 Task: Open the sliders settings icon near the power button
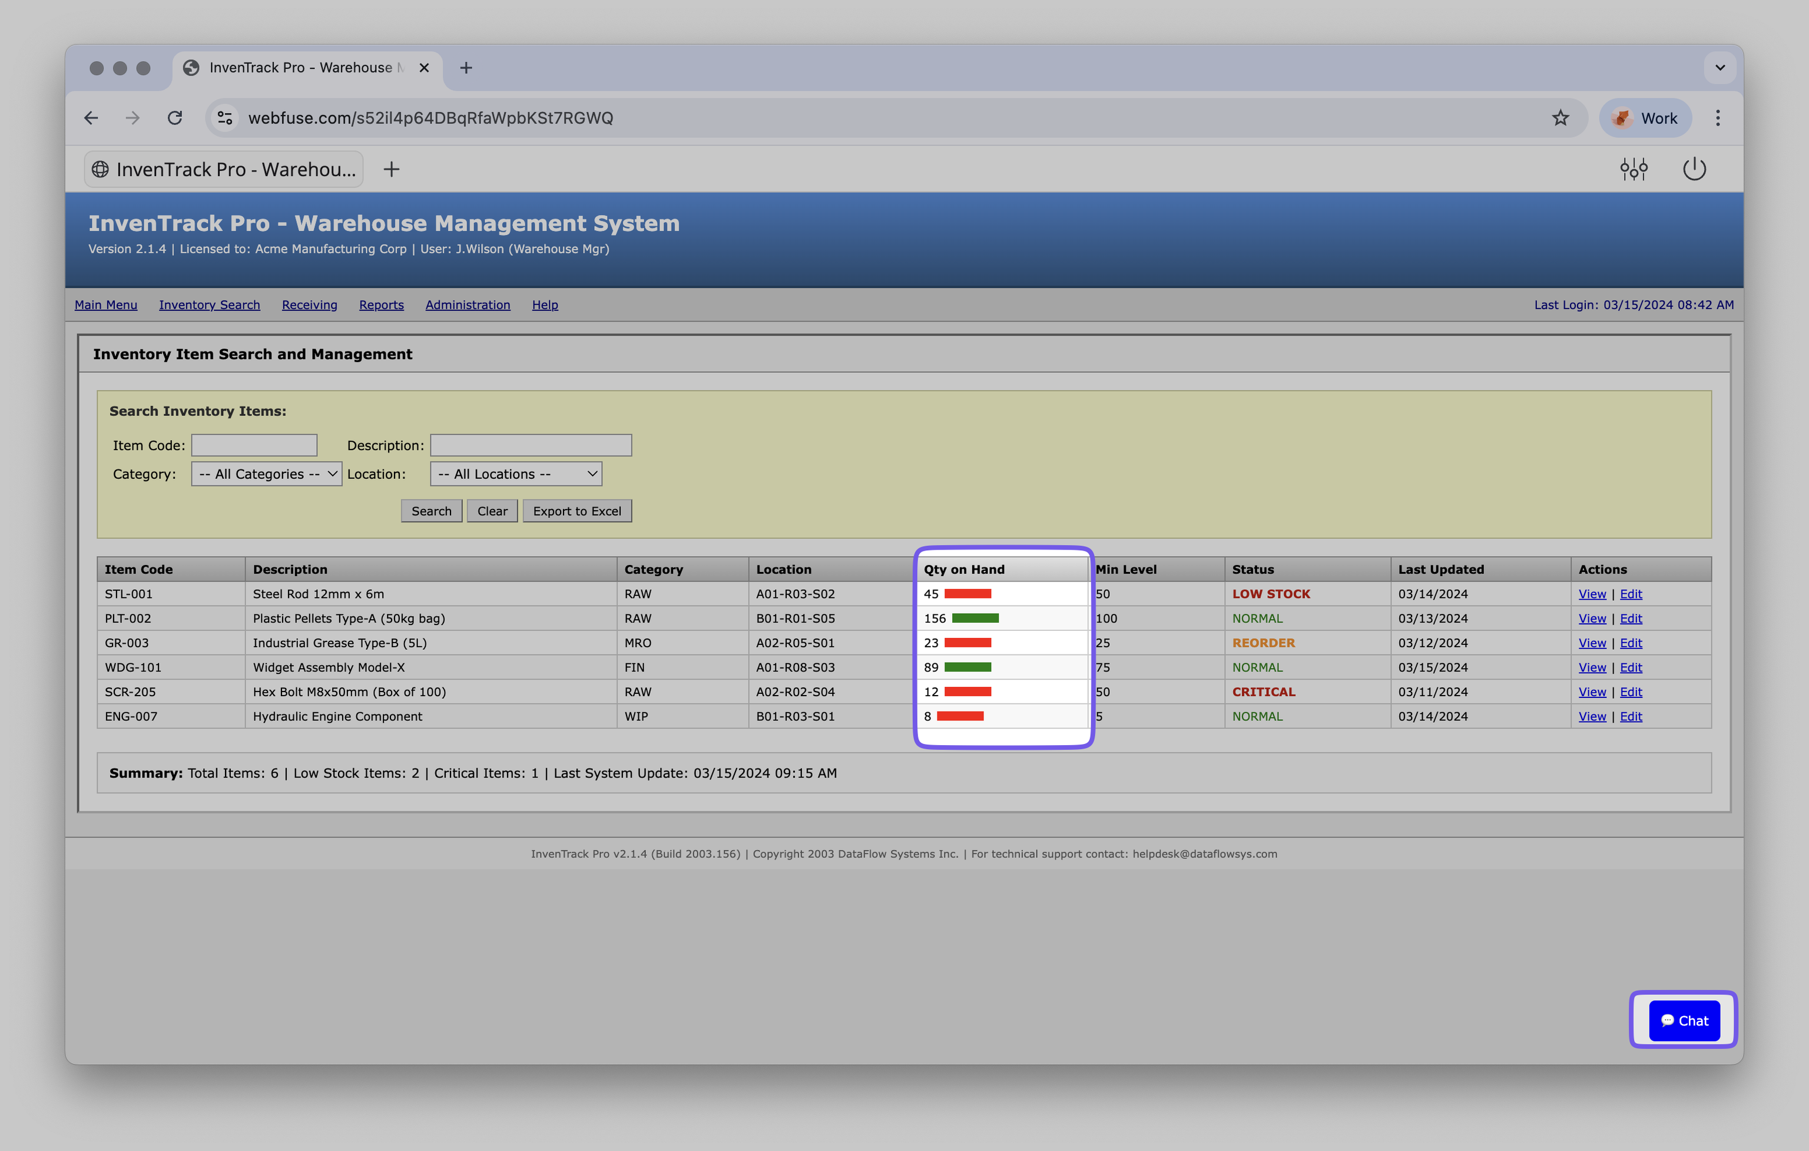click(1635, 169)
